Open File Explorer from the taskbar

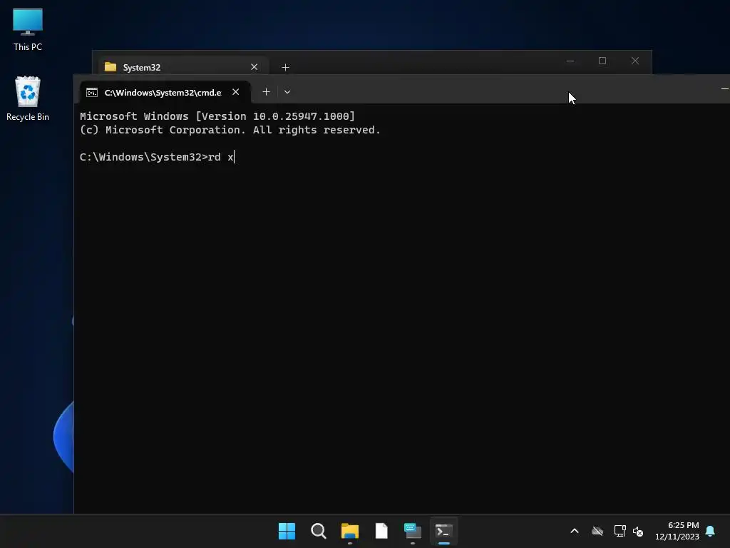349,531
